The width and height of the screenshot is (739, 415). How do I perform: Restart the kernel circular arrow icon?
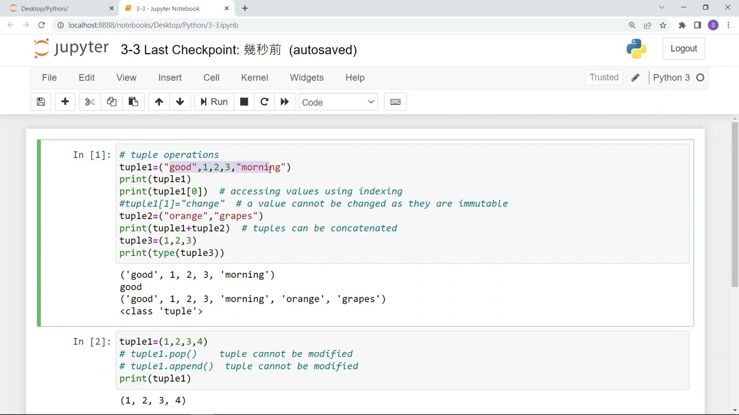(x=264, y=102)
